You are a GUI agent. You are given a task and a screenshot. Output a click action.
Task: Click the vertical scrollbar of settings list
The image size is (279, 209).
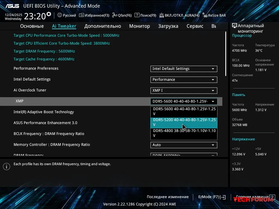(x=226, y=54)
